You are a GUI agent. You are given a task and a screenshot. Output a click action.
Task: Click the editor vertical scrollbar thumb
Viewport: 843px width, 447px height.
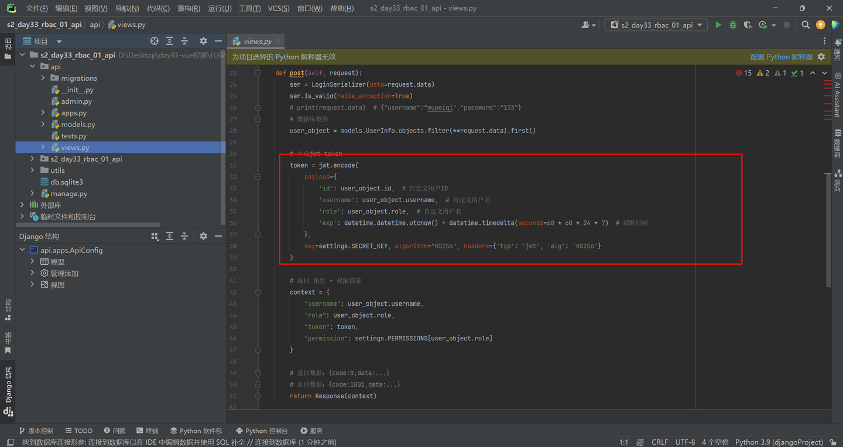pos(828,230)
